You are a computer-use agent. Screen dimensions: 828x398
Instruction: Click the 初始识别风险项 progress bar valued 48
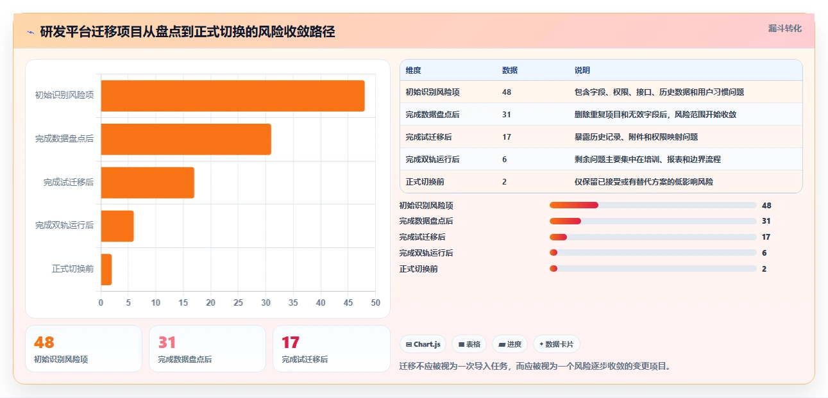pyautogui.click(x=653, y=205)
